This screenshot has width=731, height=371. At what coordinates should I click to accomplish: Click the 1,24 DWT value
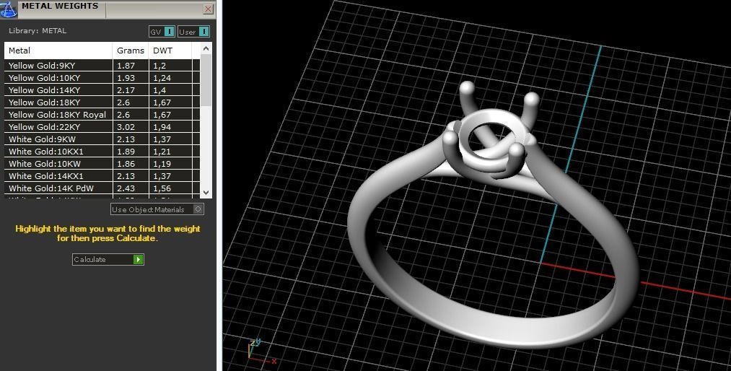pos(162,78)
